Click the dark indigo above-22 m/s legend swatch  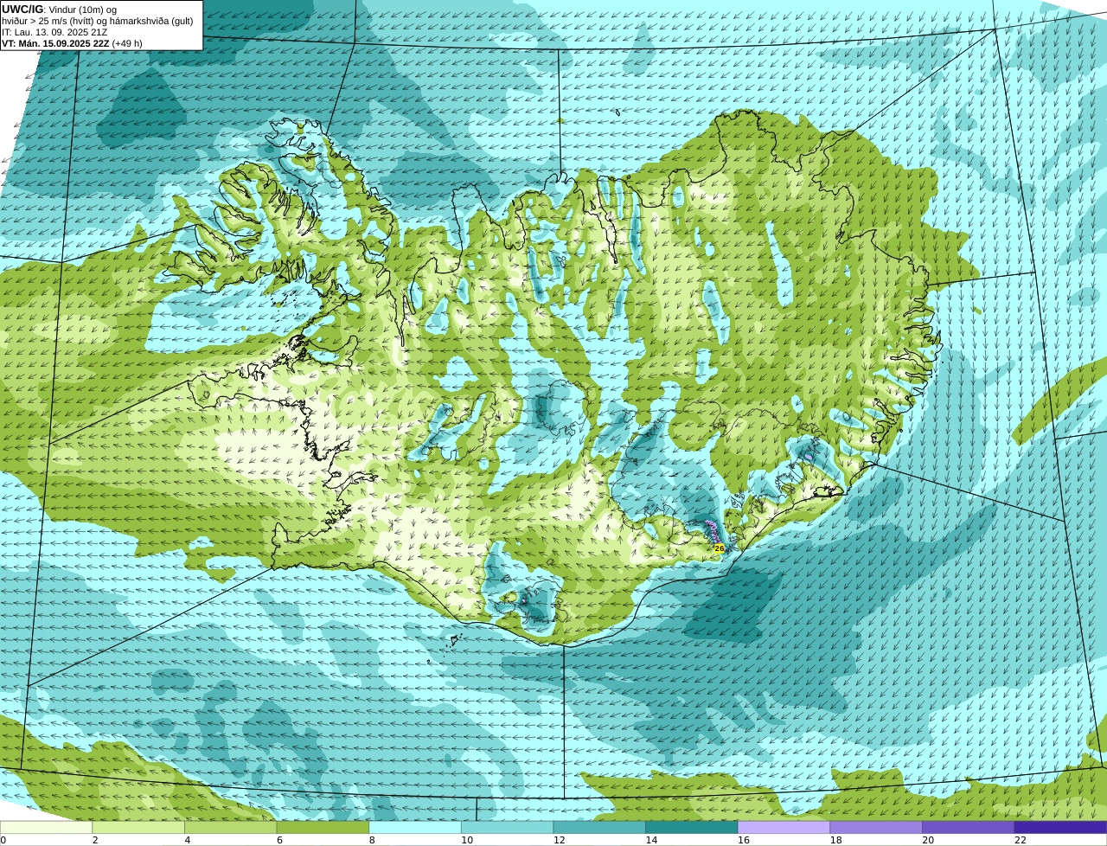pyautogui.click(x=1061, y=827)
